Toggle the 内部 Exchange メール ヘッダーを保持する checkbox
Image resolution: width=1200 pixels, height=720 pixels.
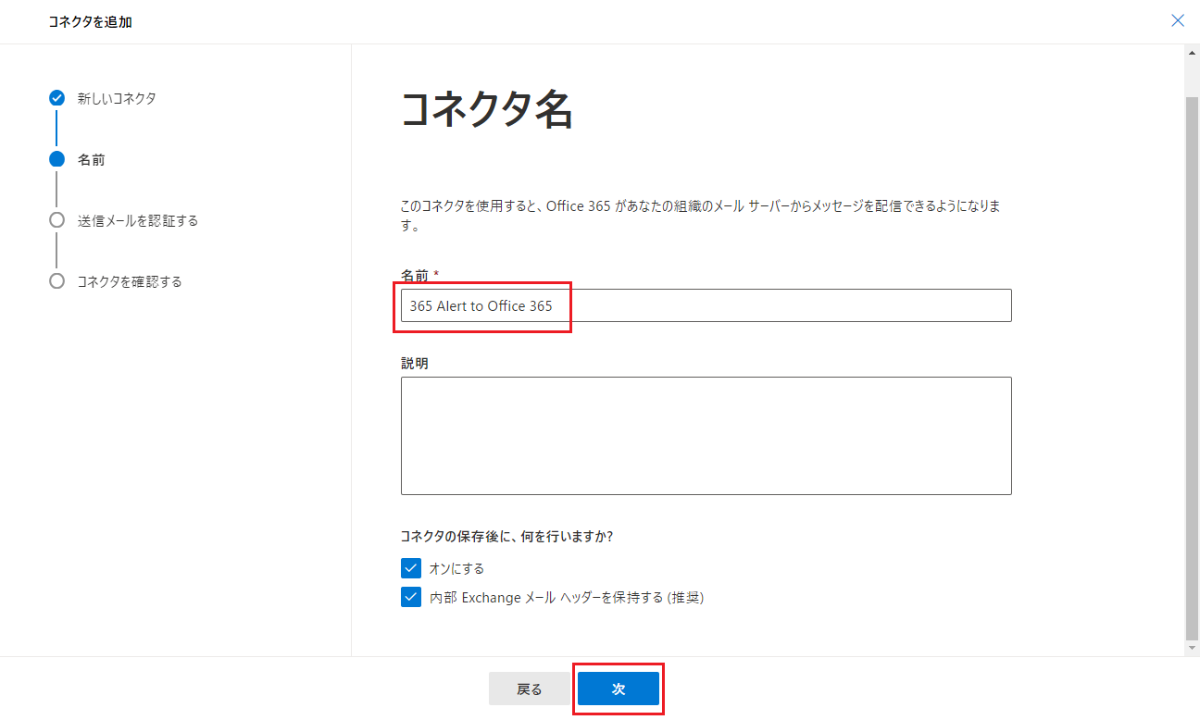coord(411,598)
